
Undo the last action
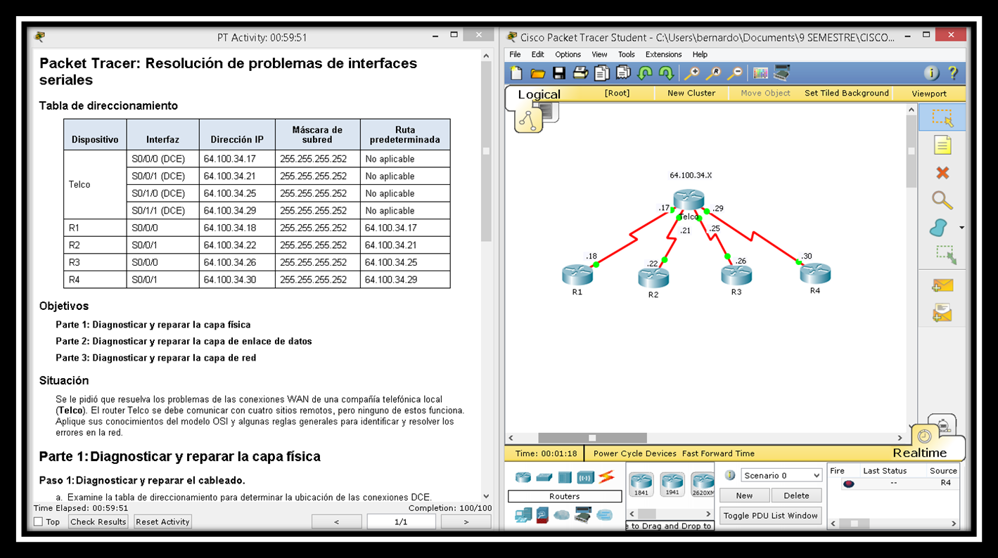(x=644, y=72)
